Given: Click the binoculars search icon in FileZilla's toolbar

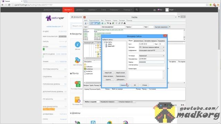Looking at the screenshot, I should [125, 23].
